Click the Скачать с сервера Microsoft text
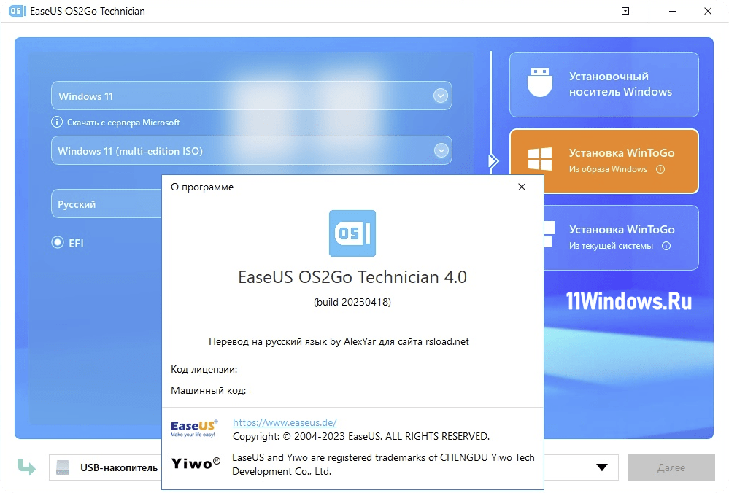The height and width of the screenshot is (493, 729). coord(123,123)
